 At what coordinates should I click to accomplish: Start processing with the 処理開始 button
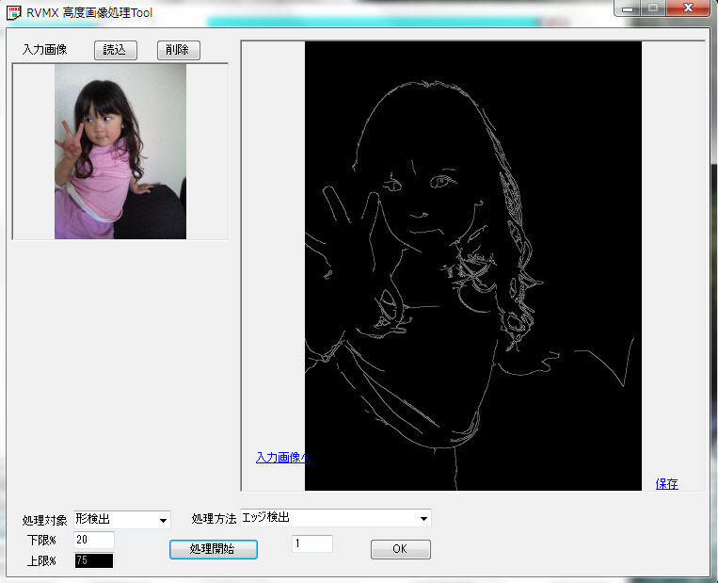pos(213,549)
